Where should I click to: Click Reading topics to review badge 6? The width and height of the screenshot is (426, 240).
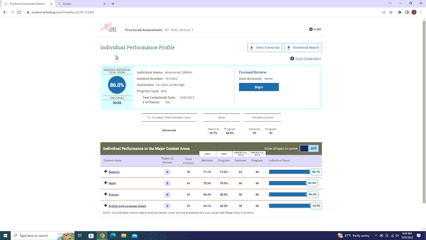pos(167,172)
